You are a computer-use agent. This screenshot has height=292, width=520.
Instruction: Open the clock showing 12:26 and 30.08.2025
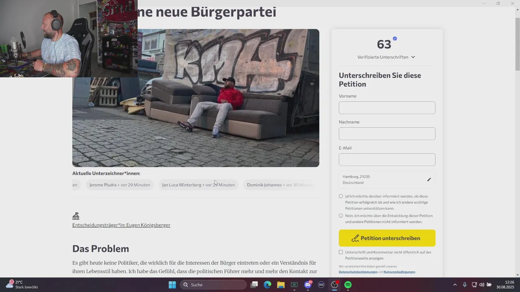tap(505, 285)
